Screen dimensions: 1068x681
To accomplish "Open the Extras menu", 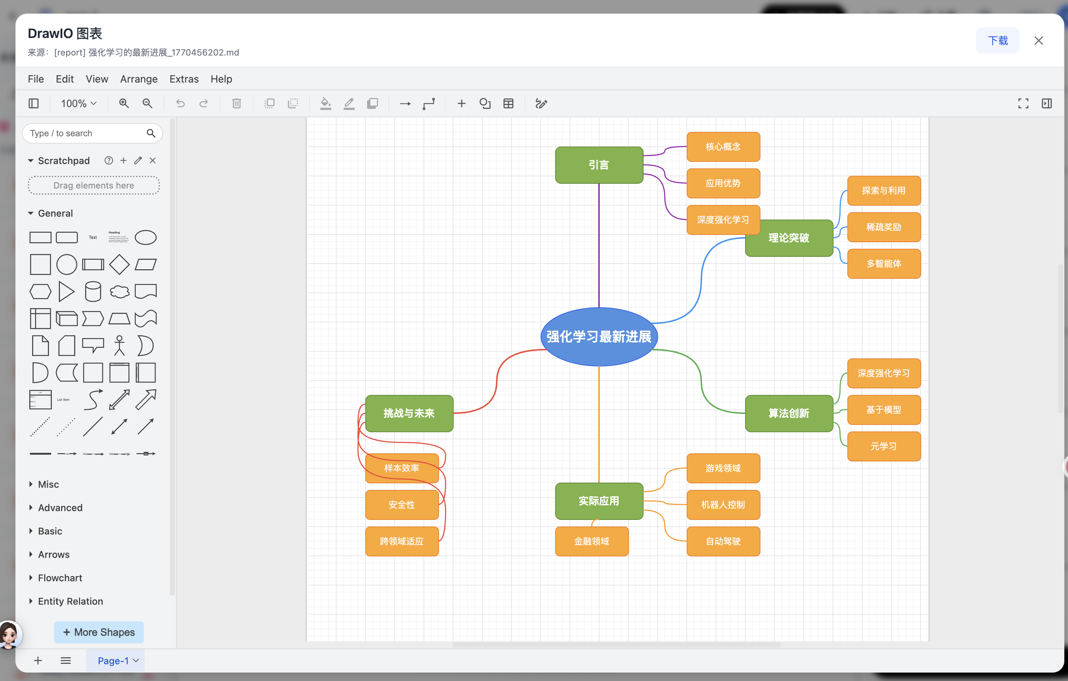I will [184, 79].
